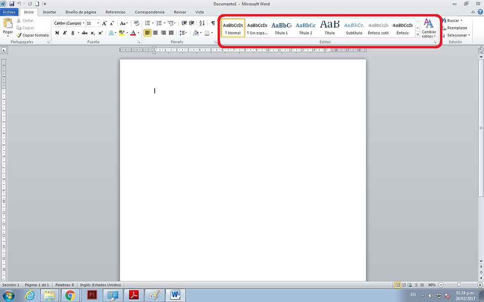Click the Inglés (Estados Unidos) language indicator

[x=100, y=285]
